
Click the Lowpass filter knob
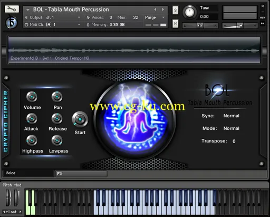tap(57, 140)
